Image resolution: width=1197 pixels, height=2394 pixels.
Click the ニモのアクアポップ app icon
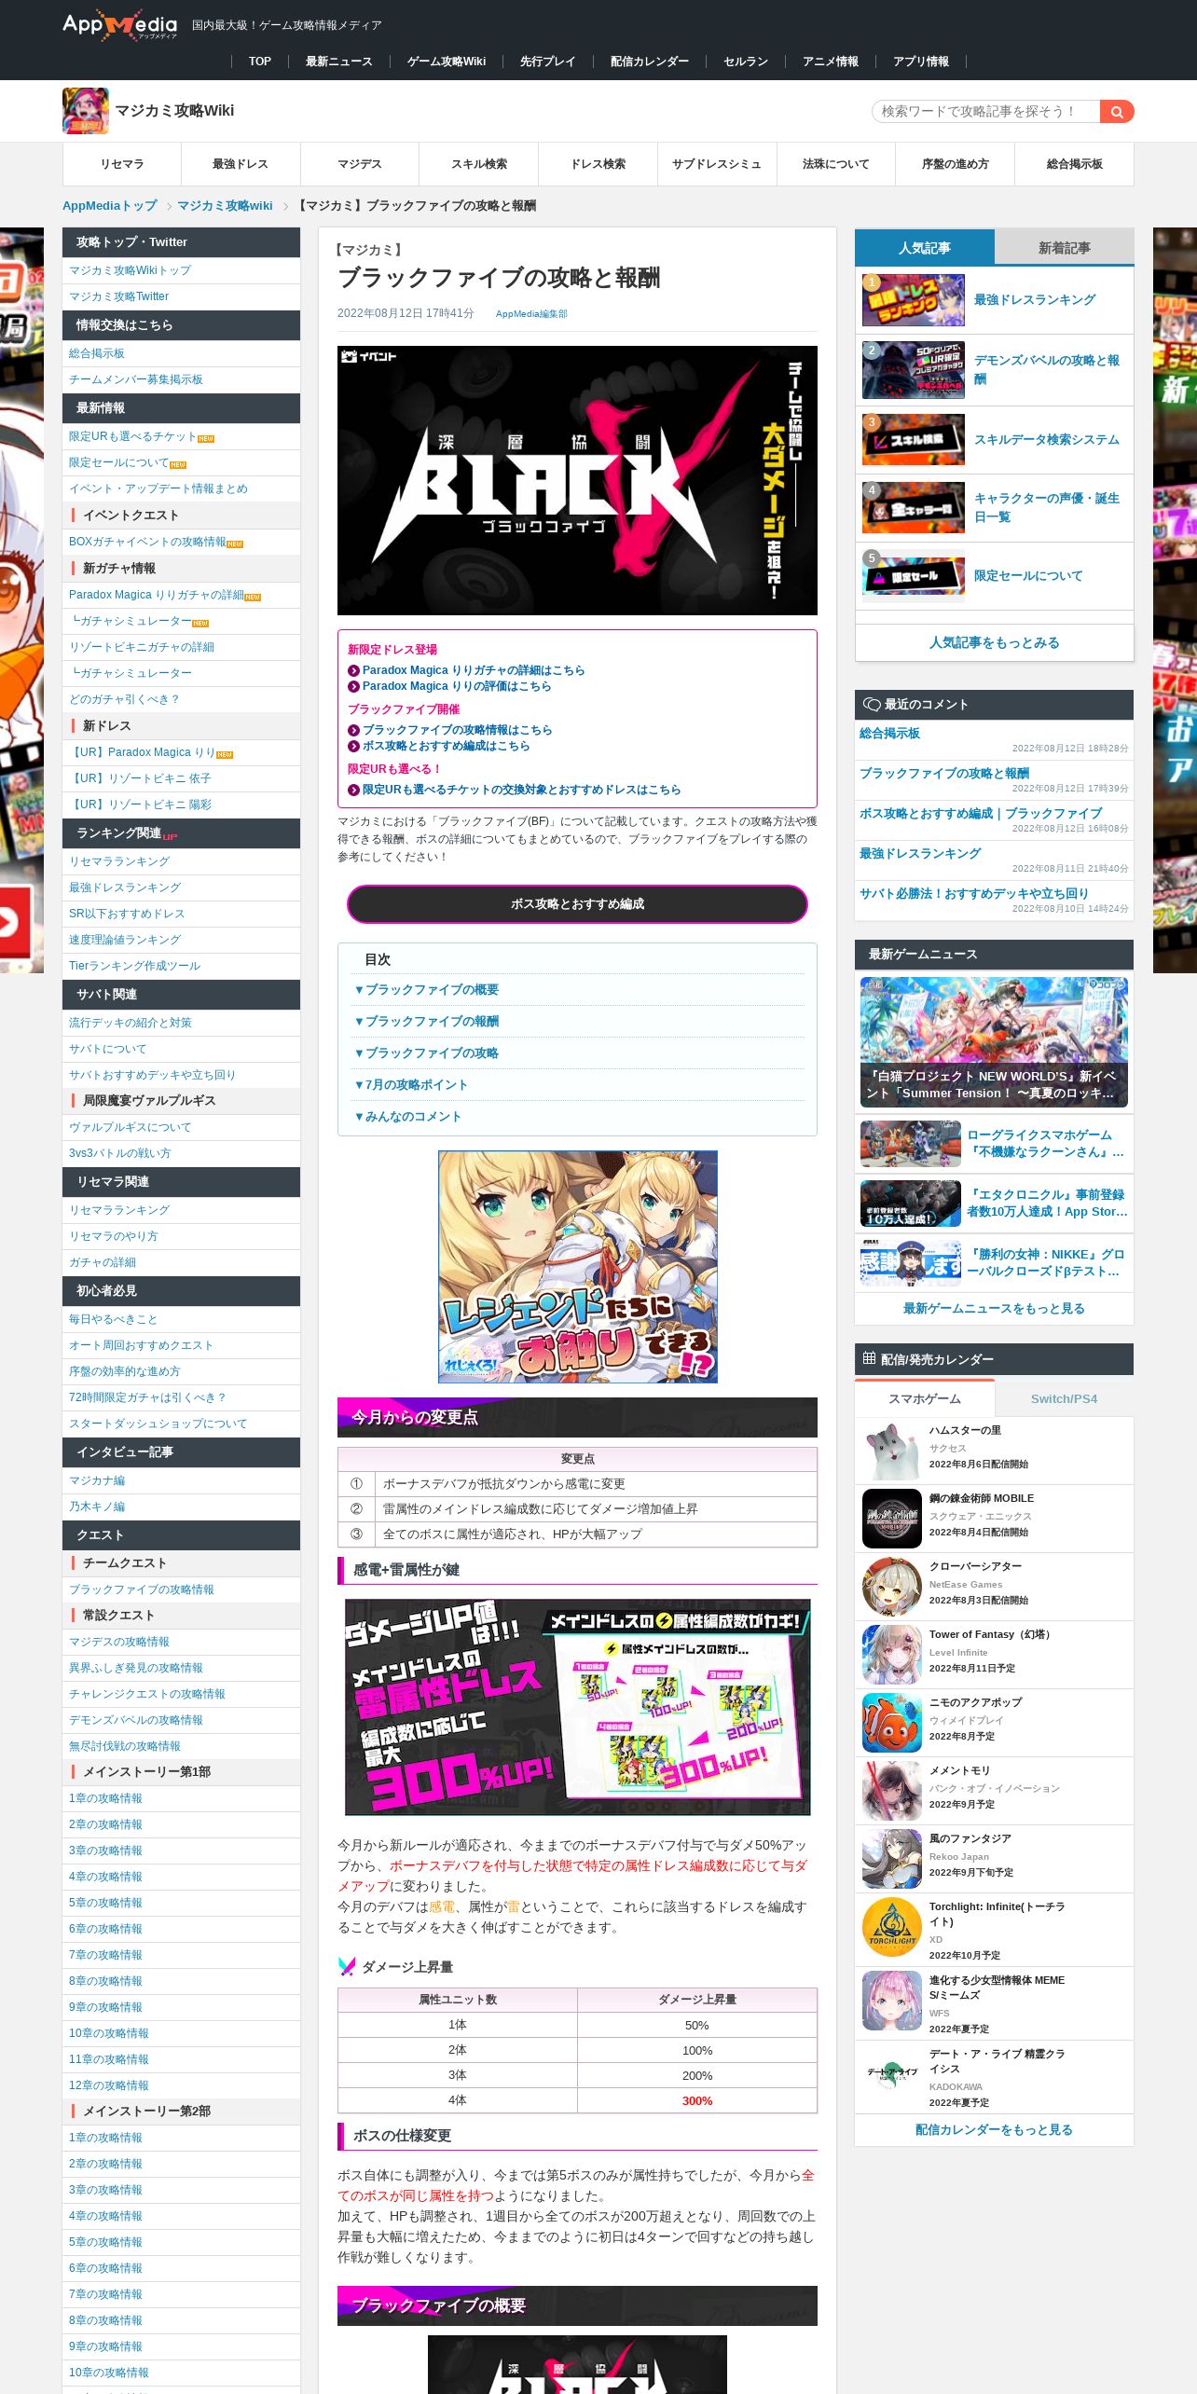pos(892,1723)
